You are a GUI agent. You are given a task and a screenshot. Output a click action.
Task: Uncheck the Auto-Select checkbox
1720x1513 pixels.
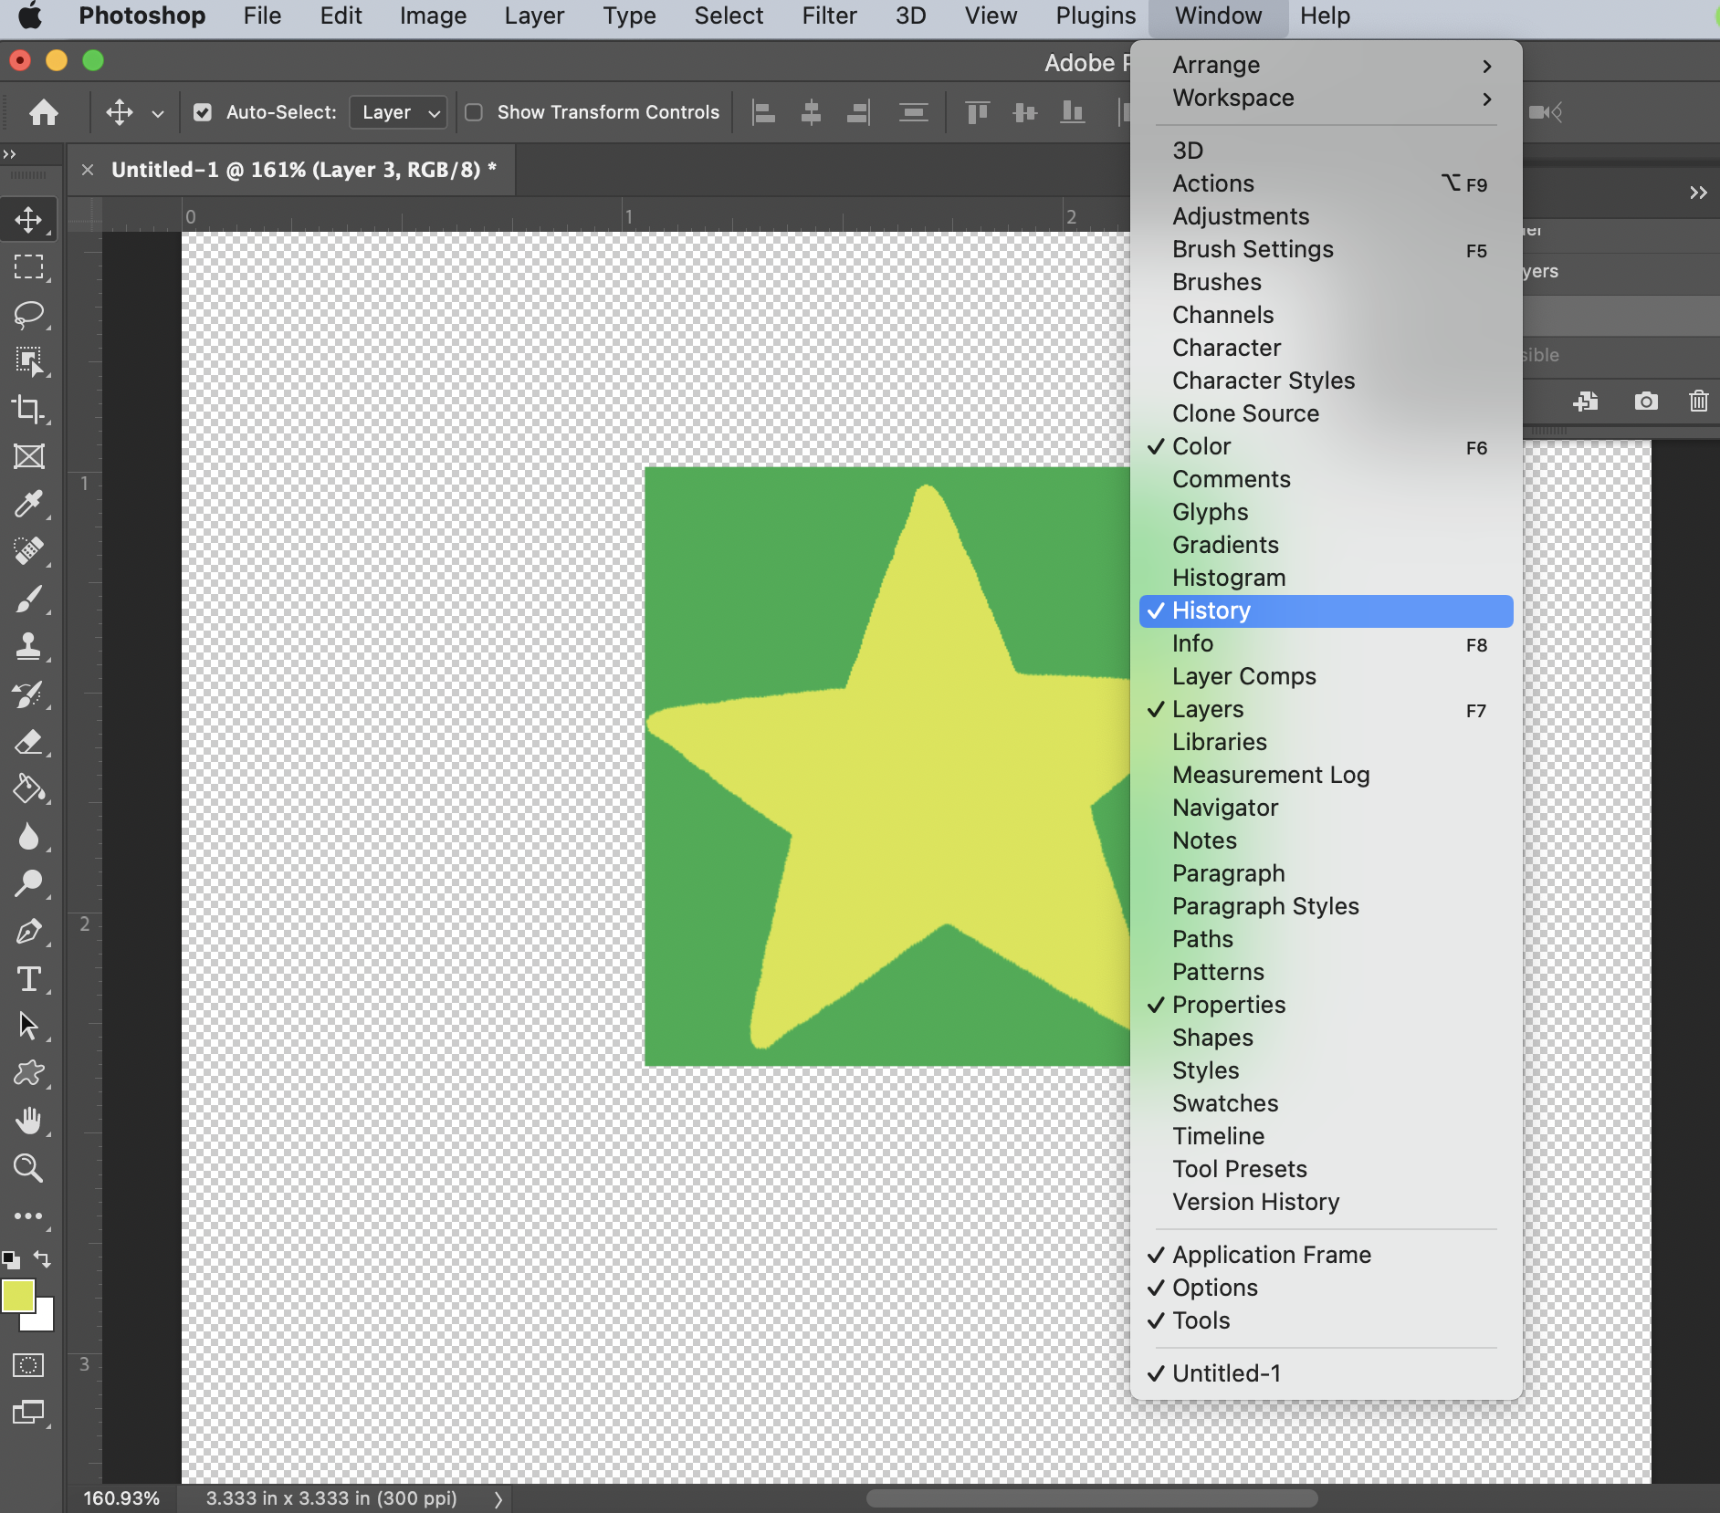click(203, 112)
